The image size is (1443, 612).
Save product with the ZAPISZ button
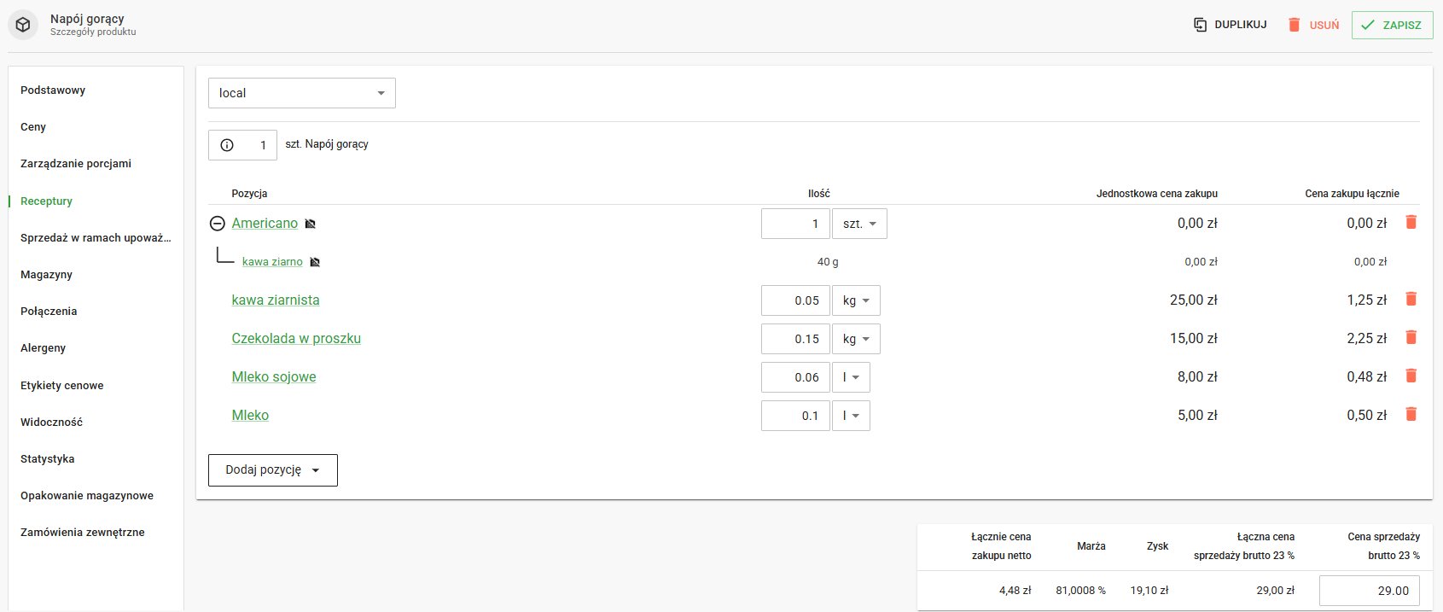coord(1392,25)
